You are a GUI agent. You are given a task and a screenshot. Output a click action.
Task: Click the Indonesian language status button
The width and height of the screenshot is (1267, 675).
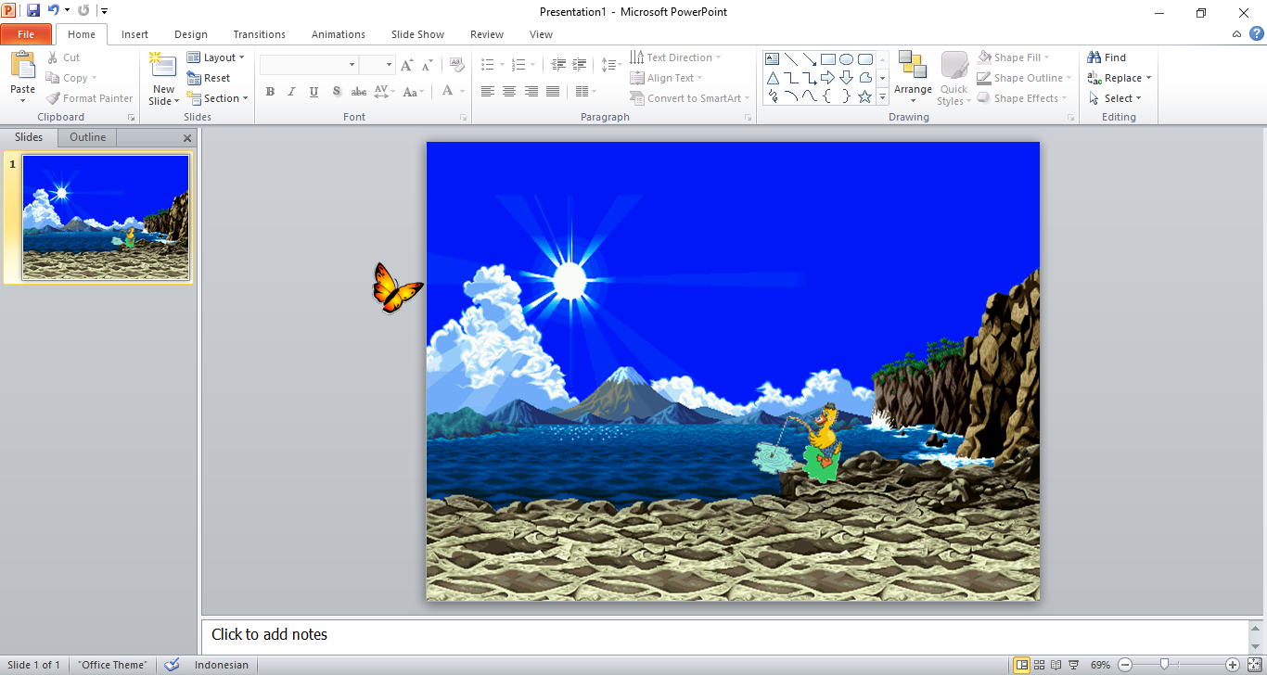click(222, 665)
